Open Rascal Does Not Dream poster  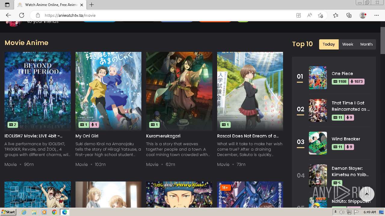250,91
